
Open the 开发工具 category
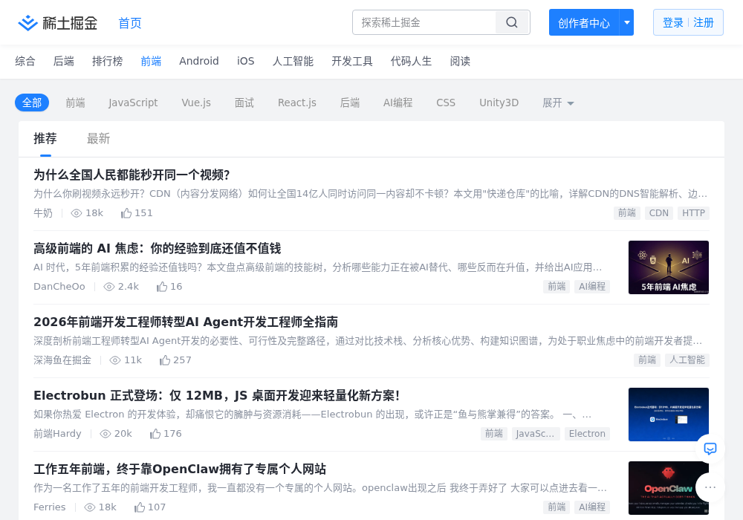(352, 61)
